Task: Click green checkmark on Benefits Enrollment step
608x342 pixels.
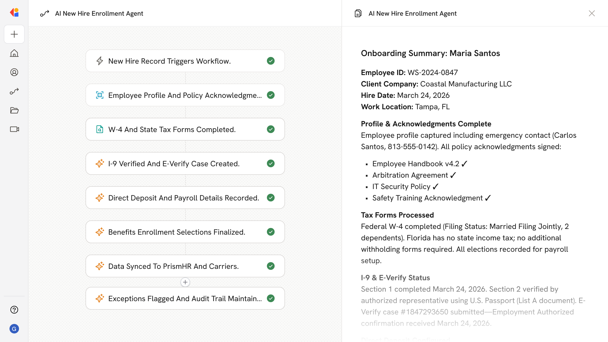Action: point(270,232)
